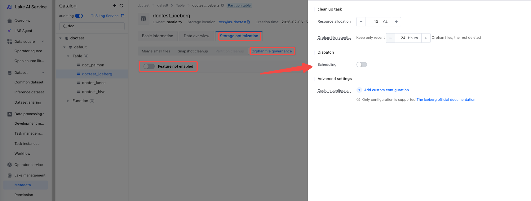The width and height of the screenshot is (531, 201).
Task: Open the TLS Log Service link
Action: point(105,16)
